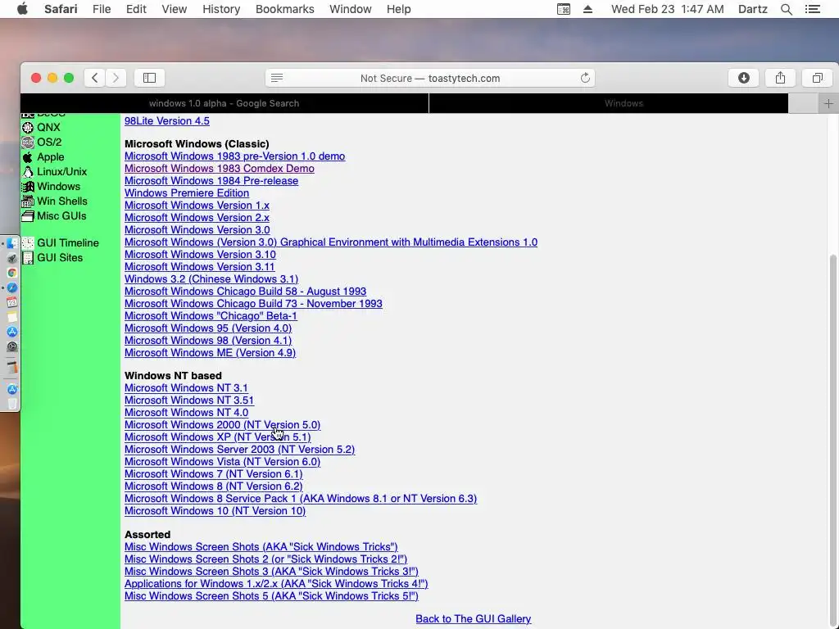Click the date and time in menu bar
This screenshot has height=629, width=839.
[667, 9]
